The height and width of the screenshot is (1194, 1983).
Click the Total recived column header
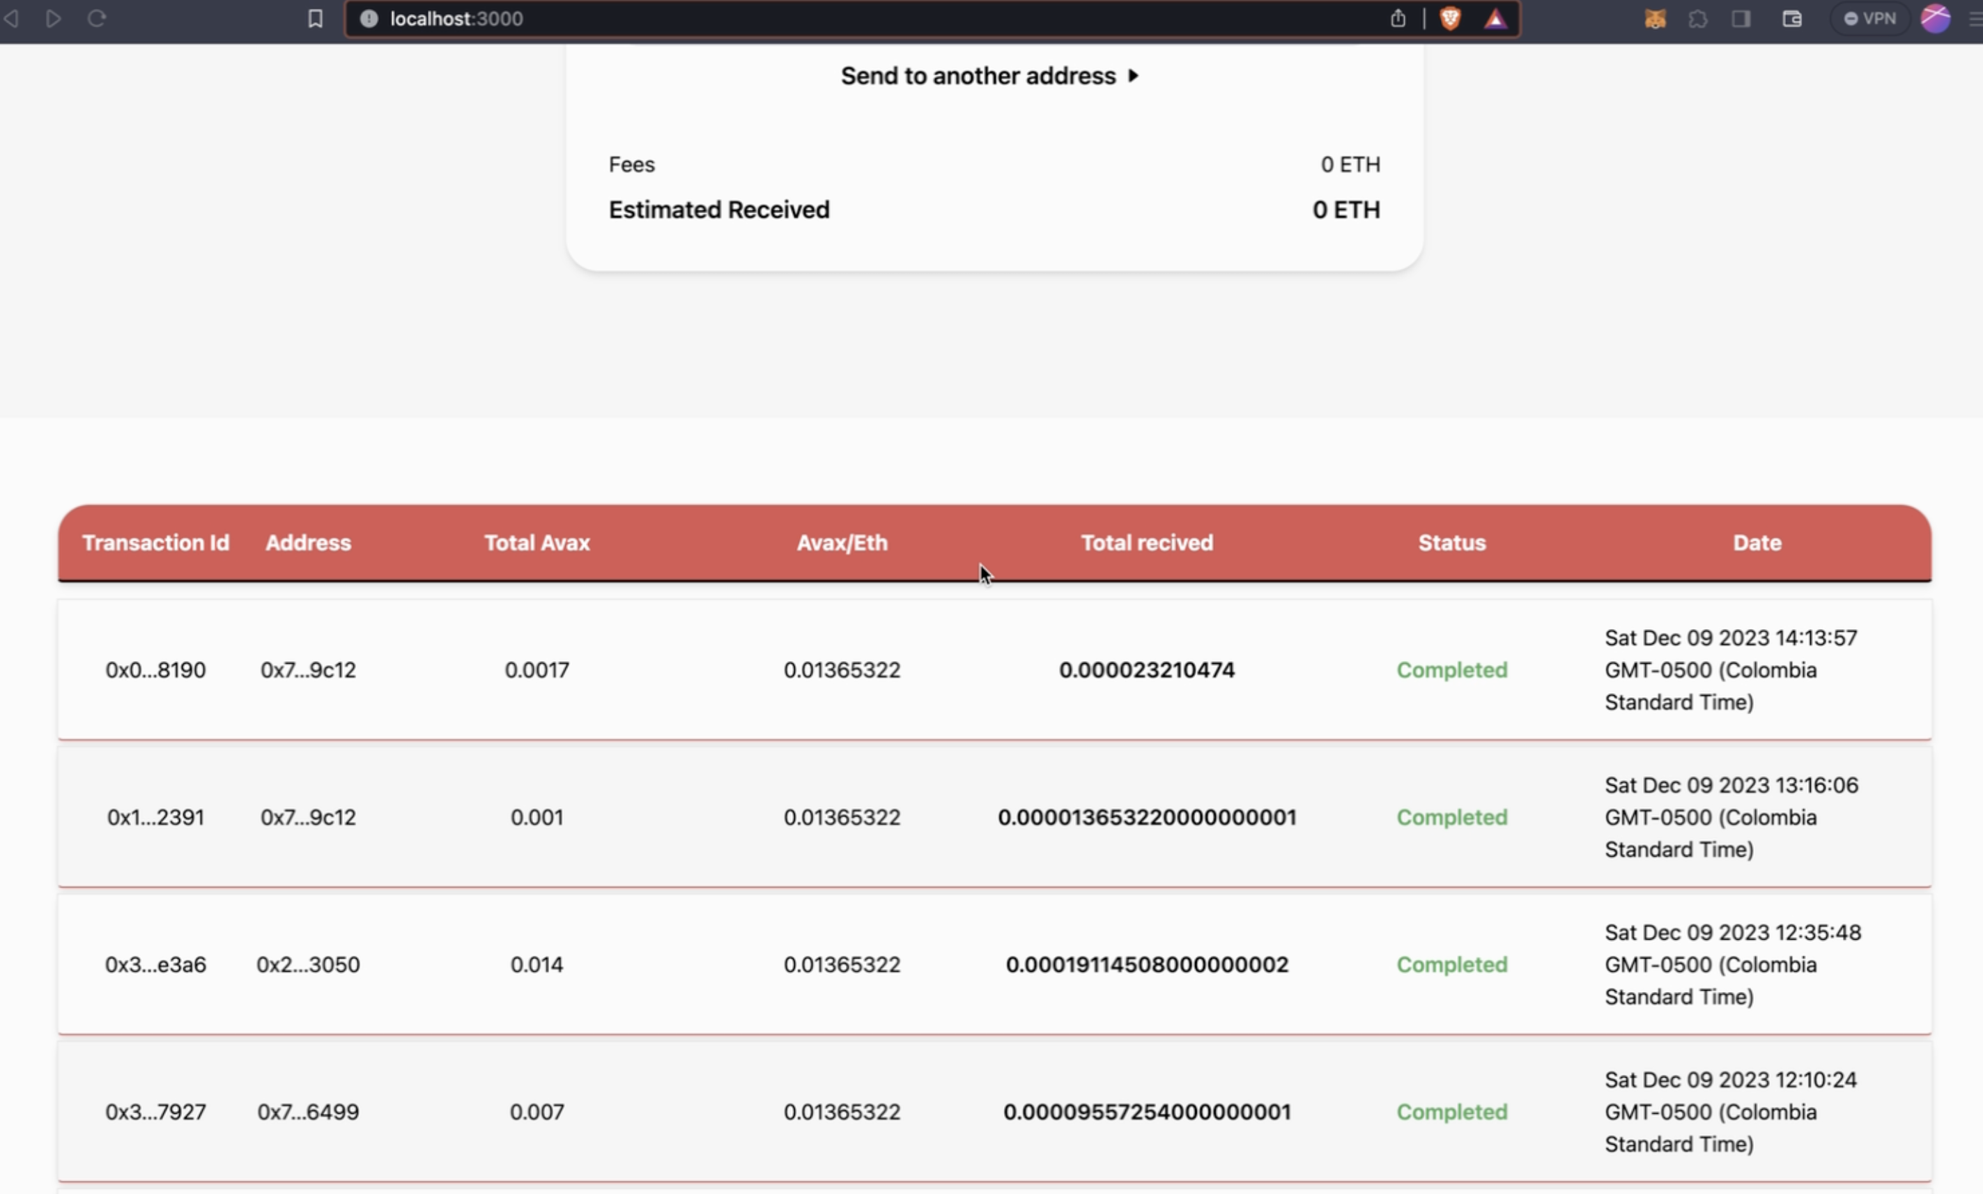(x=1147, y=543)
